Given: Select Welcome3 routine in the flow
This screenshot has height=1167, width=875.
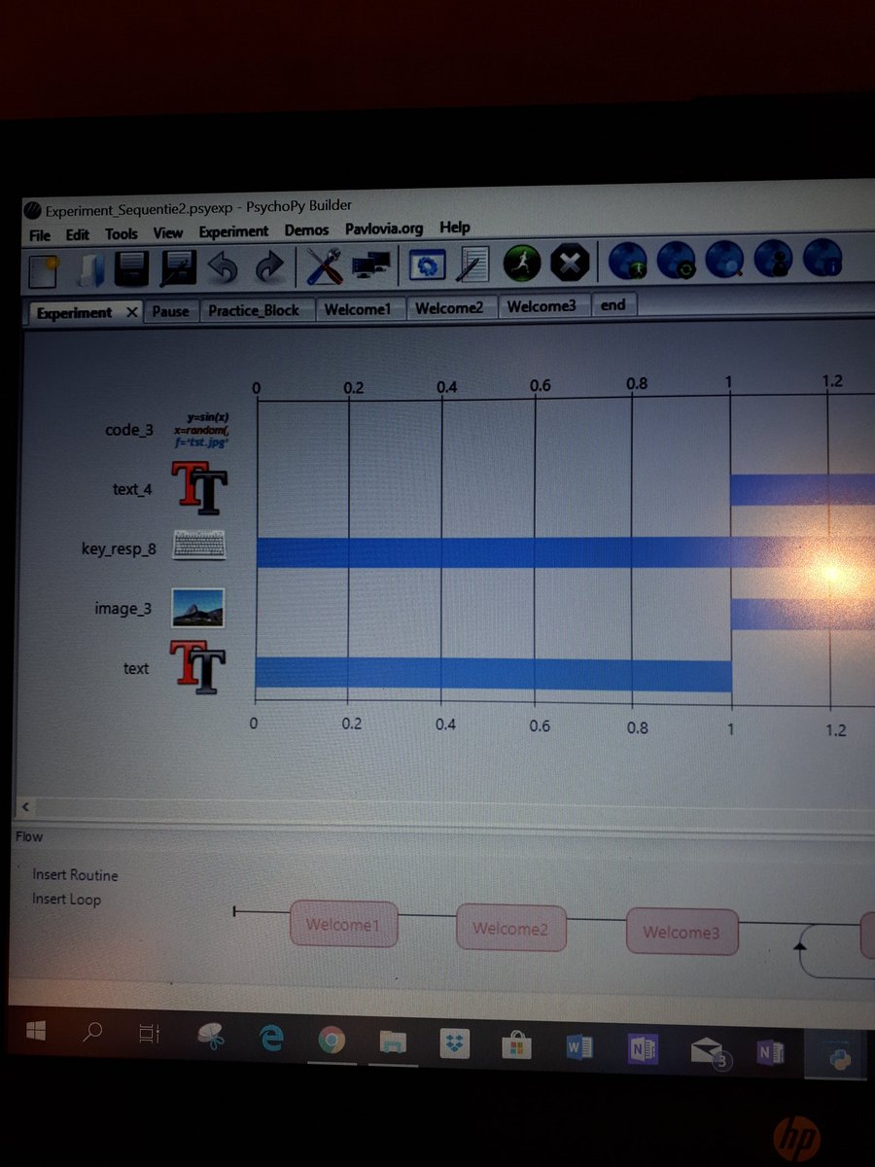Looking at the screenshot, I should [682, 933].
